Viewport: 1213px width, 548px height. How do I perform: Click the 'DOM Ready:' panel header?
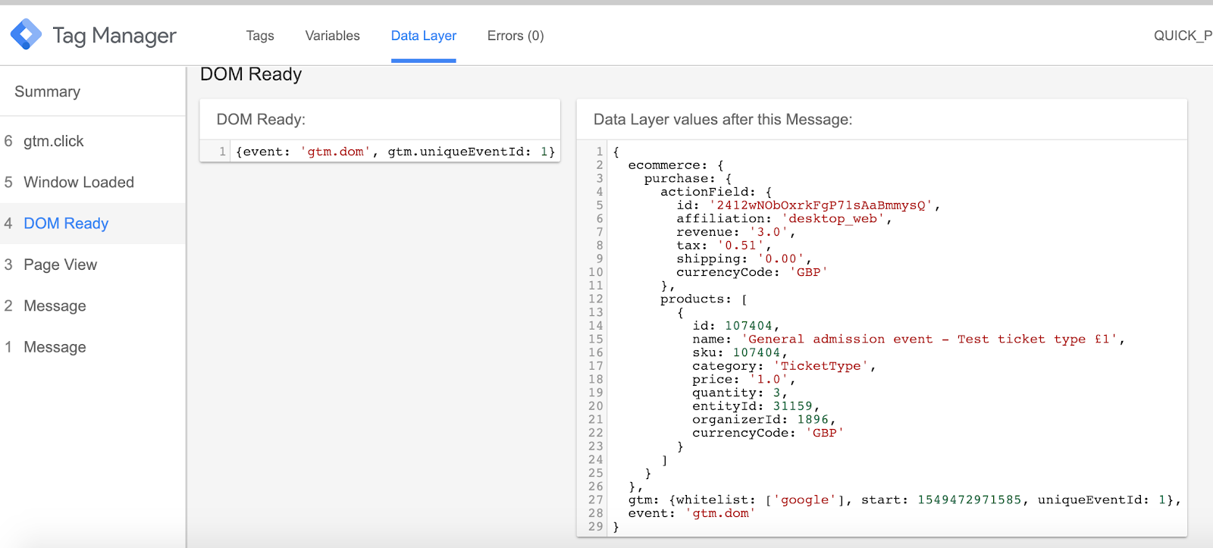(x=261, y=120)
